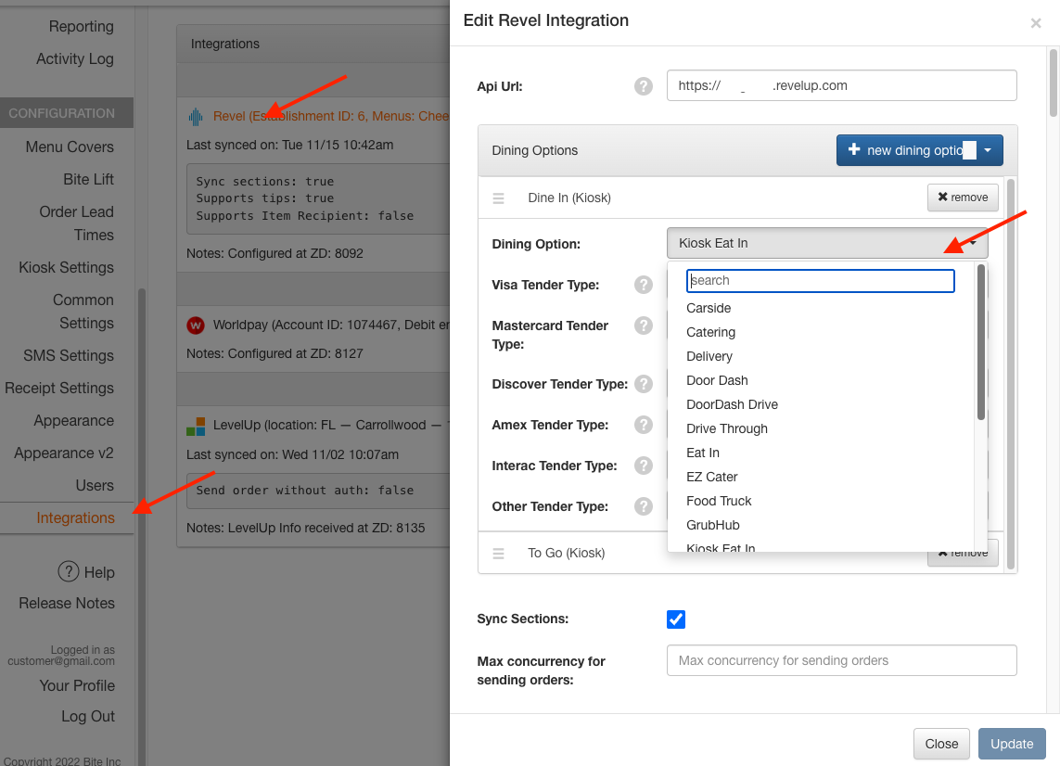Click the Api Url help icon
Image resolution: width=1060 pixels, height=766 pixels.
tap(643, 86)
